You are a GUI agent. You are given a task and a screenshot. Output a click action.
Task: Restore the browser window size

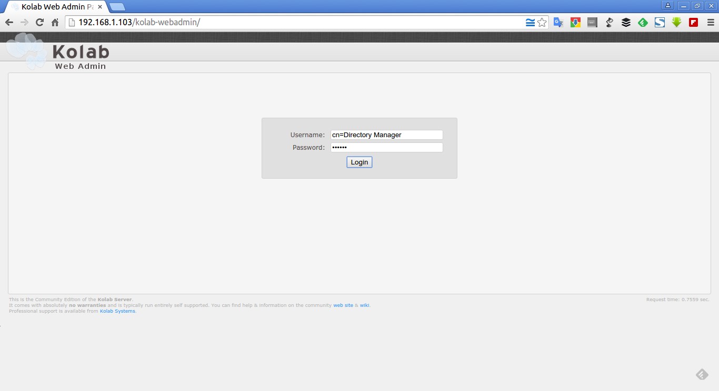click(x=698, y=6)
